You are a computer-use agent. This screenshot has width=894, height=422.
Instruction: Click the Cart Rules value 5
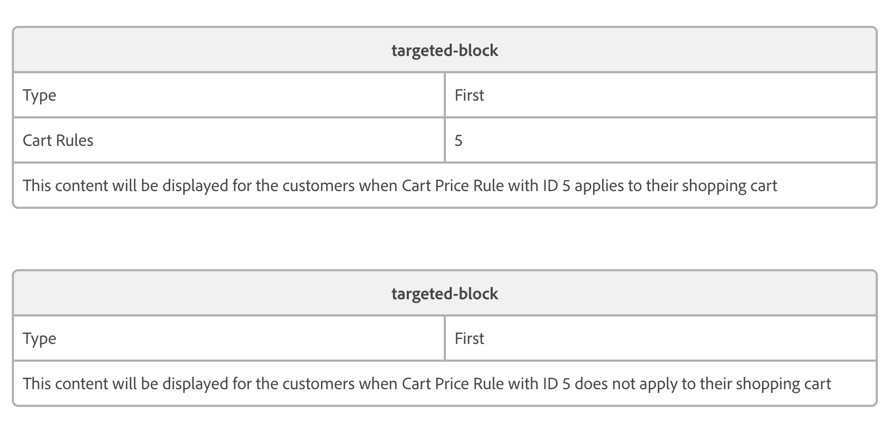point(458,140)
